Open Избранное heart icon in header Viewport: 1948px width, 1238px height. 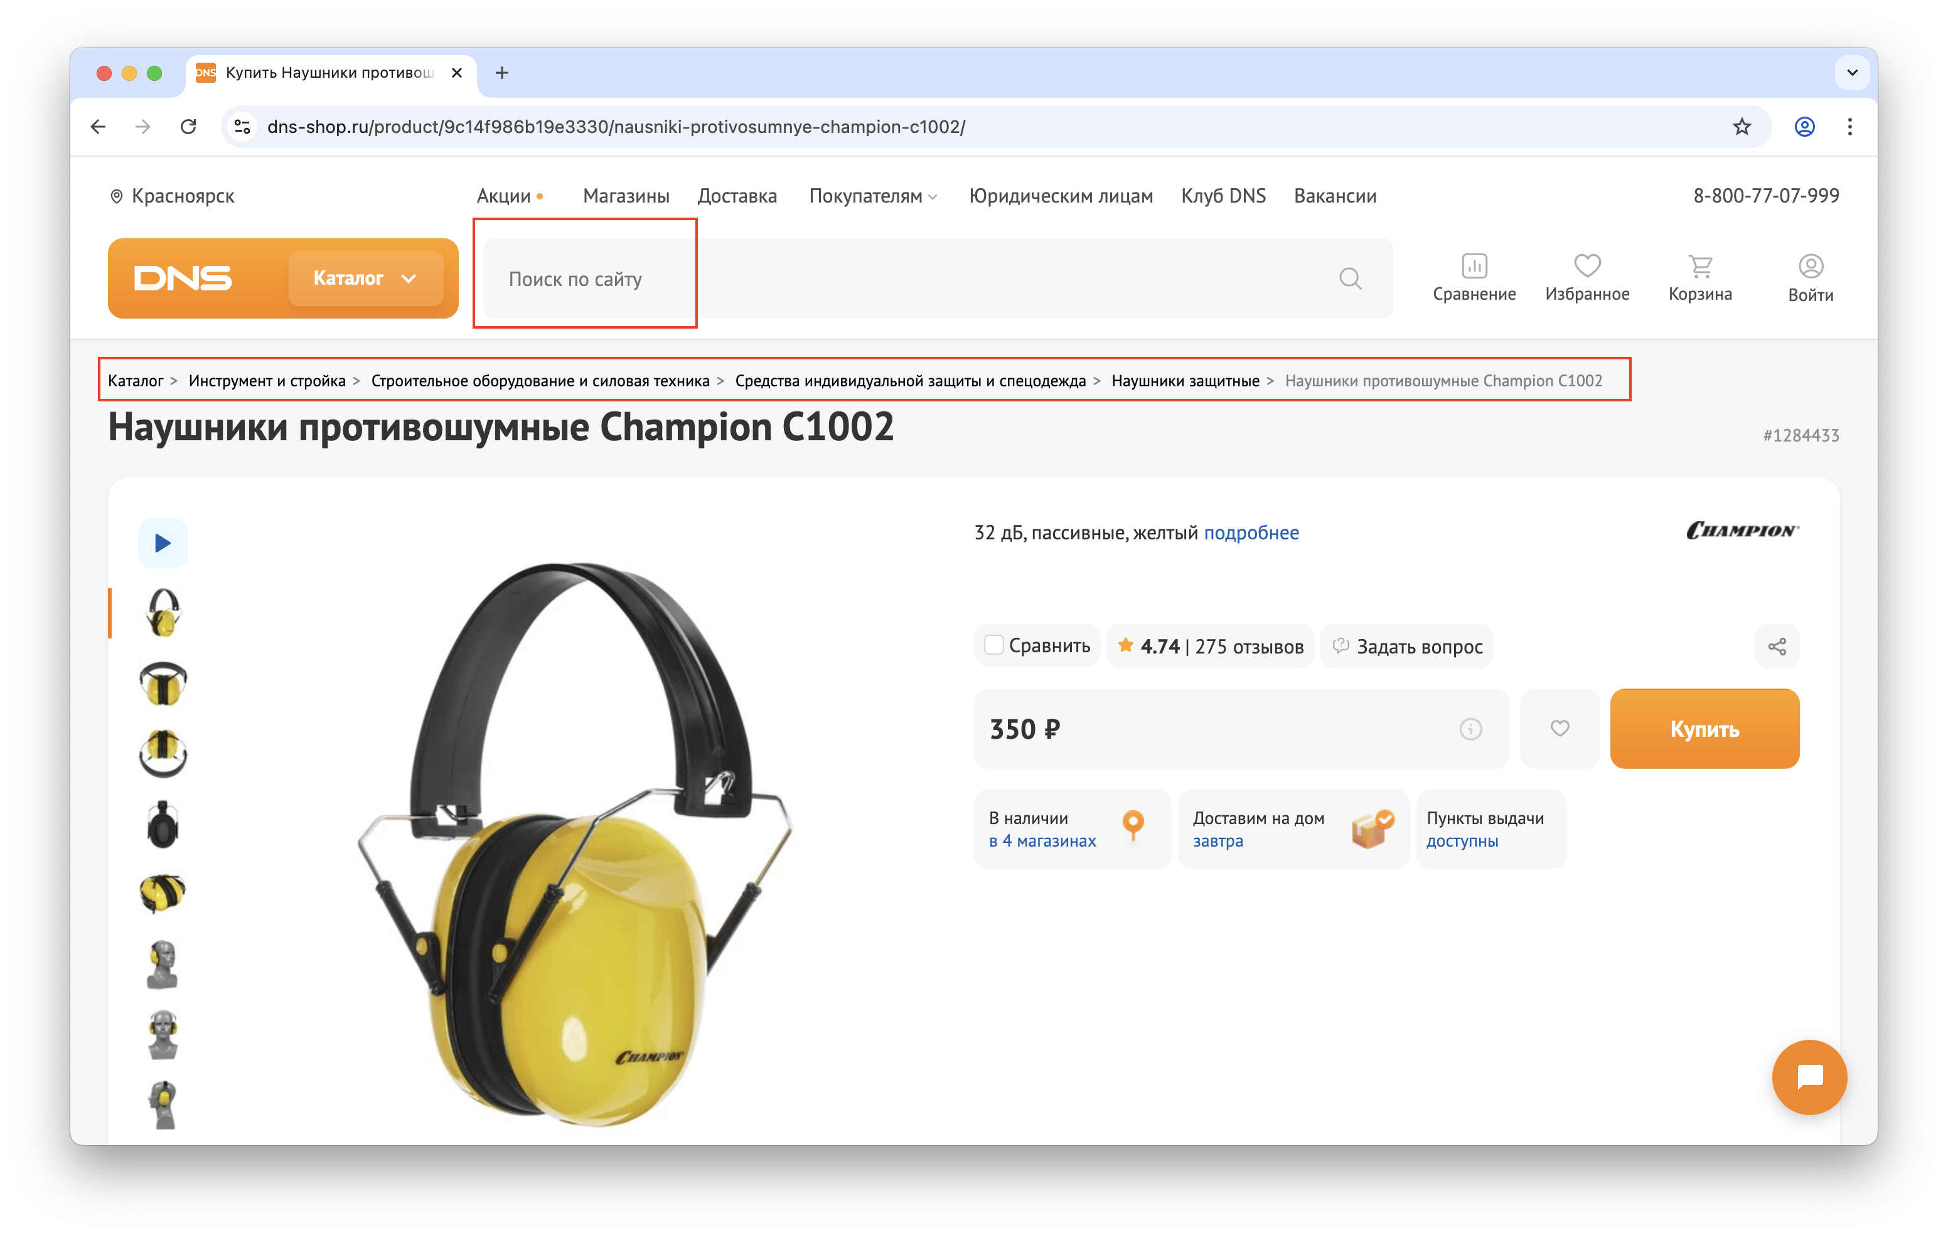pyautogui.click(x=1587, y=266)
